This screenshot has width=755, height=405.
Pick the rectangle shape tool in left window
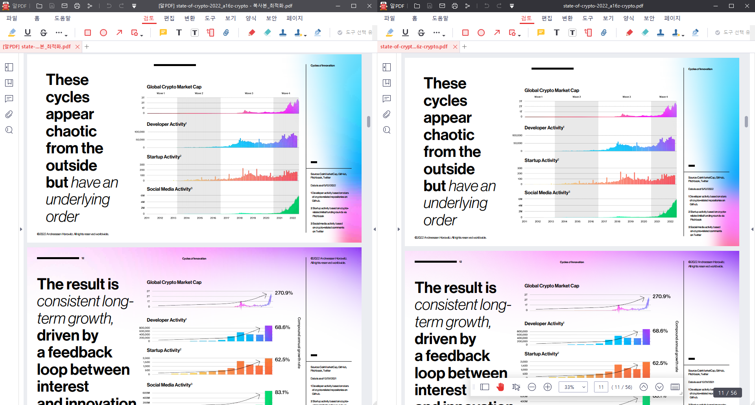coord(88,33)
